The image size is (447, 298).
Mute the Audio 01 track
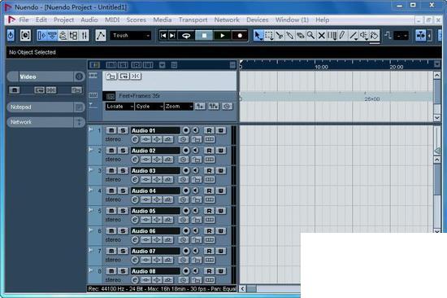point(111,130)
